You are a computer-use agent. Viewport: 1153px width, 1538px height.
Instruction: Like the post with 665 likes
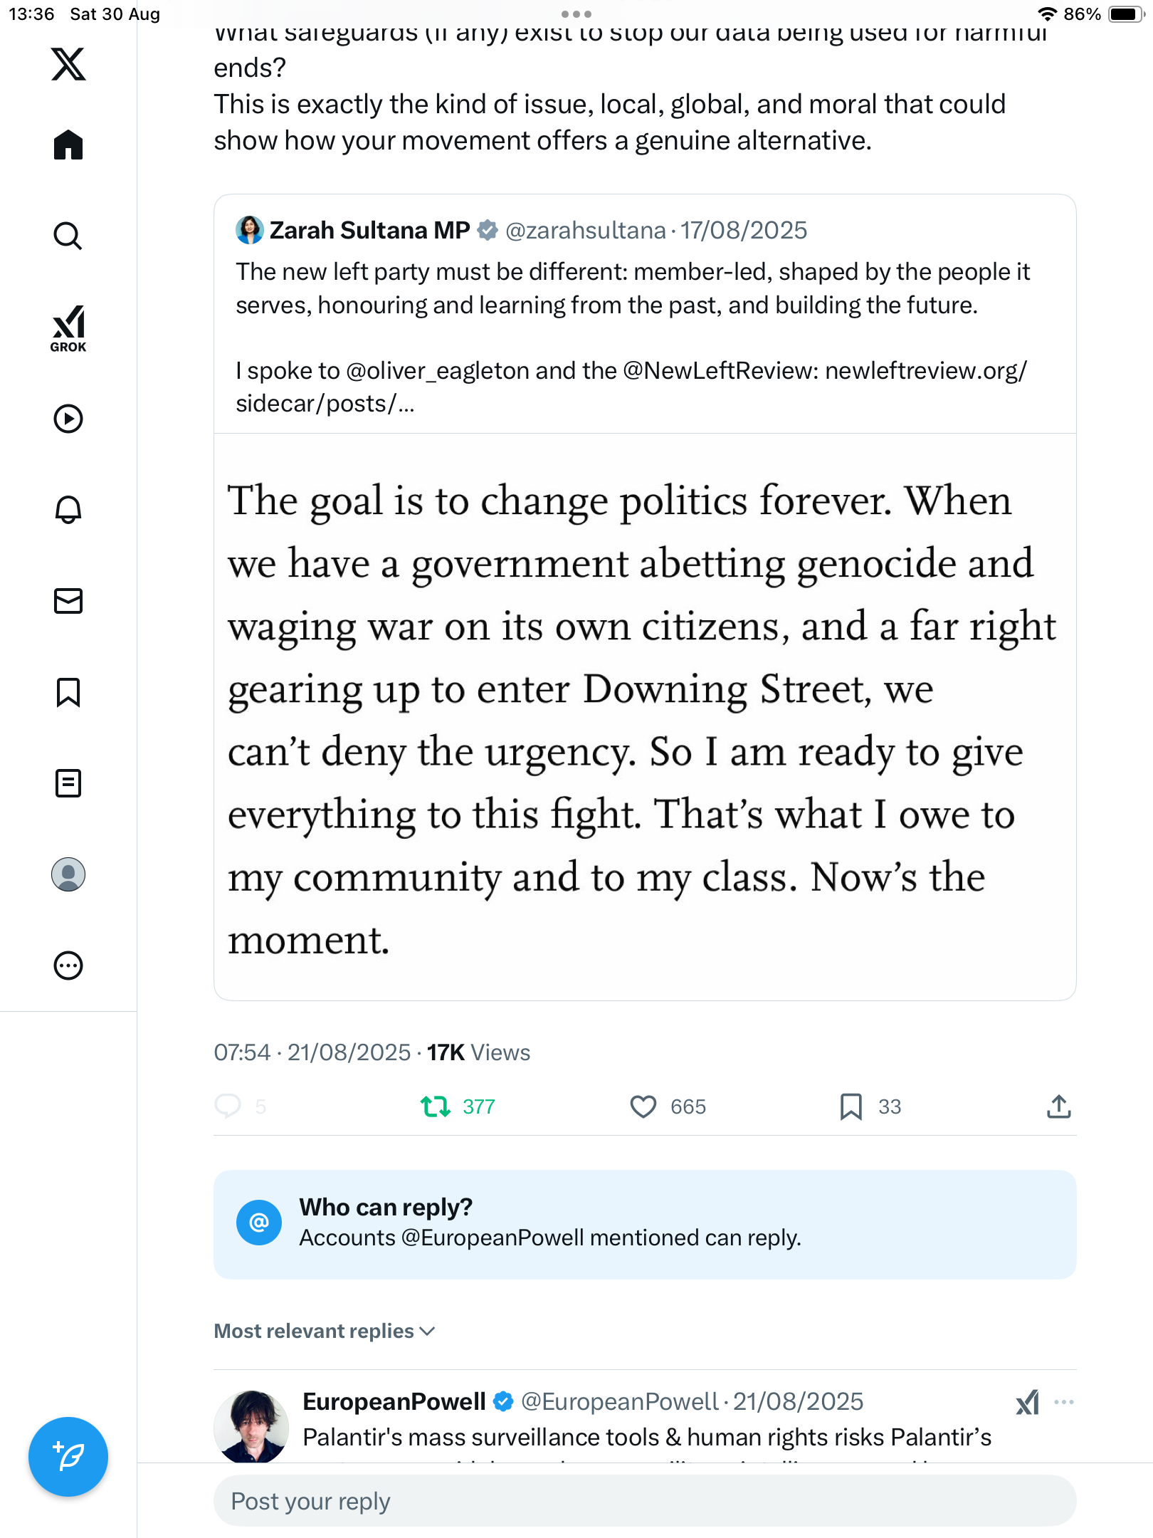tap(643, 1107)
